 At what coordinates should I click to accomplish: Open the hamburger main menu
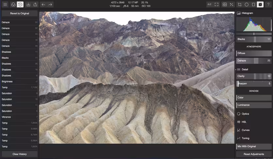pyautogui.click(x=5, y=5)
